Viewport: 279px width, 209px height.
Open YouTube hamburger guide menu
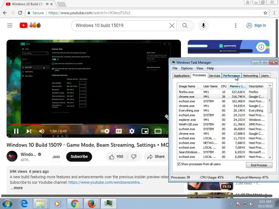(10, 25)
